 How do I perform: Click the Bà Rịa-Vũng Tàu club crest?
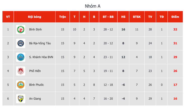pyautogui.click(x=21, y=43)
